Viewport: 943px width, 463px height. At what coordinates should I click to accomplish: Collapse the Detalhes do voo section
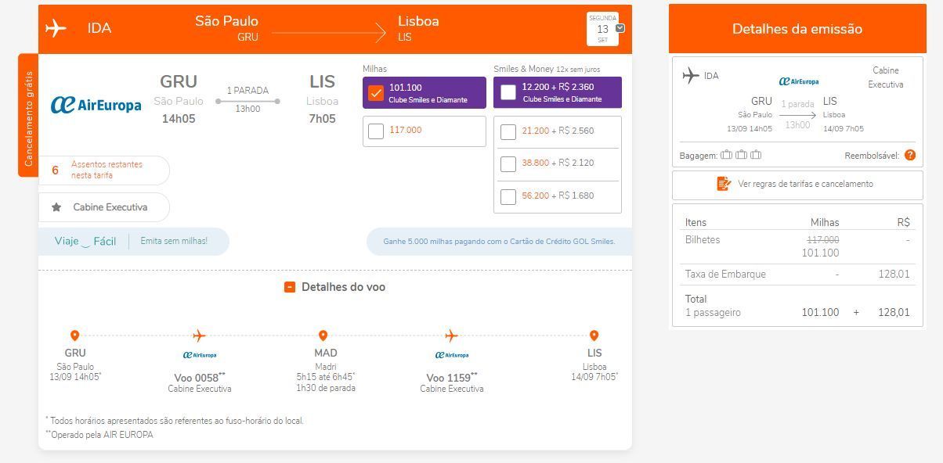pyautogui.click(x=289, y=287)
